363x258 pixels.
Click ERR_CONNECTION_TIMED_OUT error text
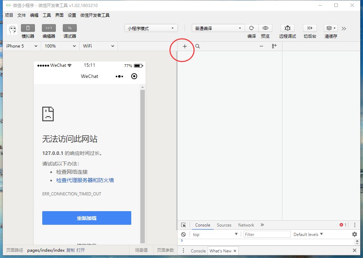[72, 194]
